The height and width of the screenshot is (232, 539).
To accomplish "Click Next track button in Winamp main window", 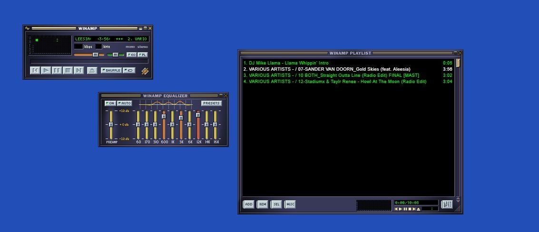I will click(78, 70).
